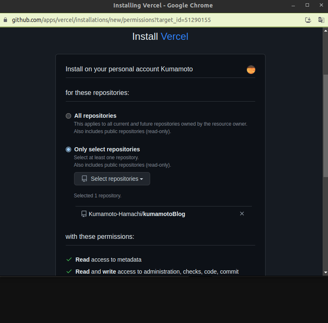
Task: Minimize the Chrome window
Action: click(x=293, y=5)
